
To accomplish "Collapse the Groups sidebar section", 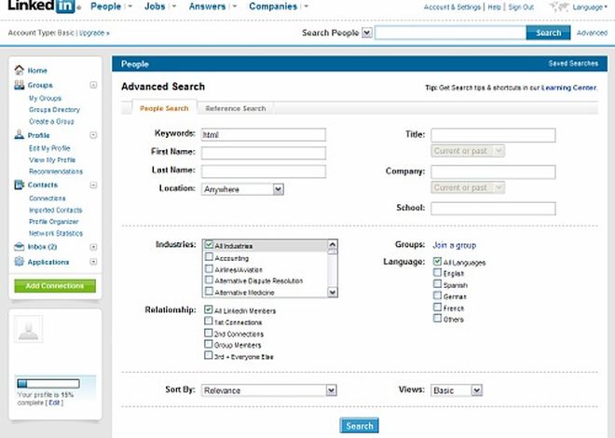I will pyautogui.click(x=93, y=85).
